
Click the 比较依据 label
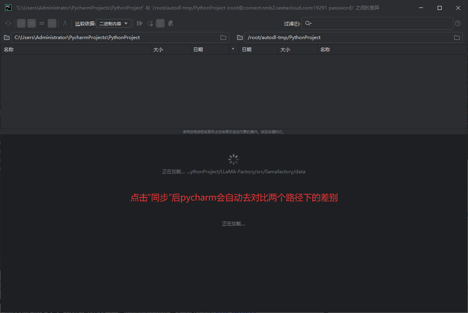(x=85, y=24)
